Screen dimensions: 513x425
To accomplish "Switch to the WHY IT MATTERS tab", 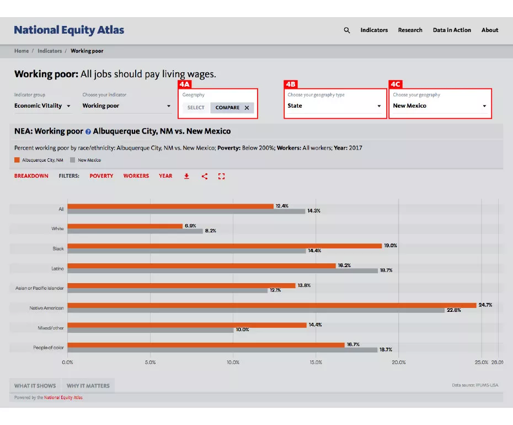I will (88, 386).
